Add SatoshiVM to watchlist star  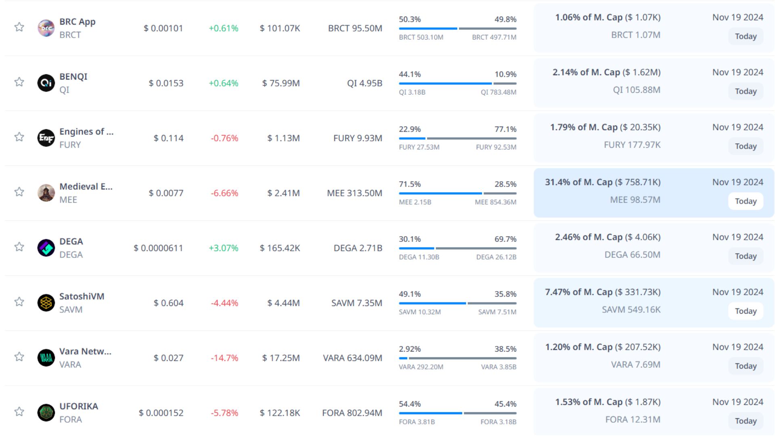coord(19,302)
